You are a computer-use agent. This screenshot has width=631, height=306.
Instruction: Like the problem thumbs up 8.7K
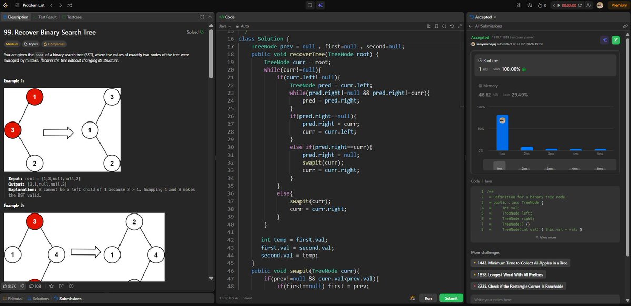pyautogui.click(x=9, y=287)
